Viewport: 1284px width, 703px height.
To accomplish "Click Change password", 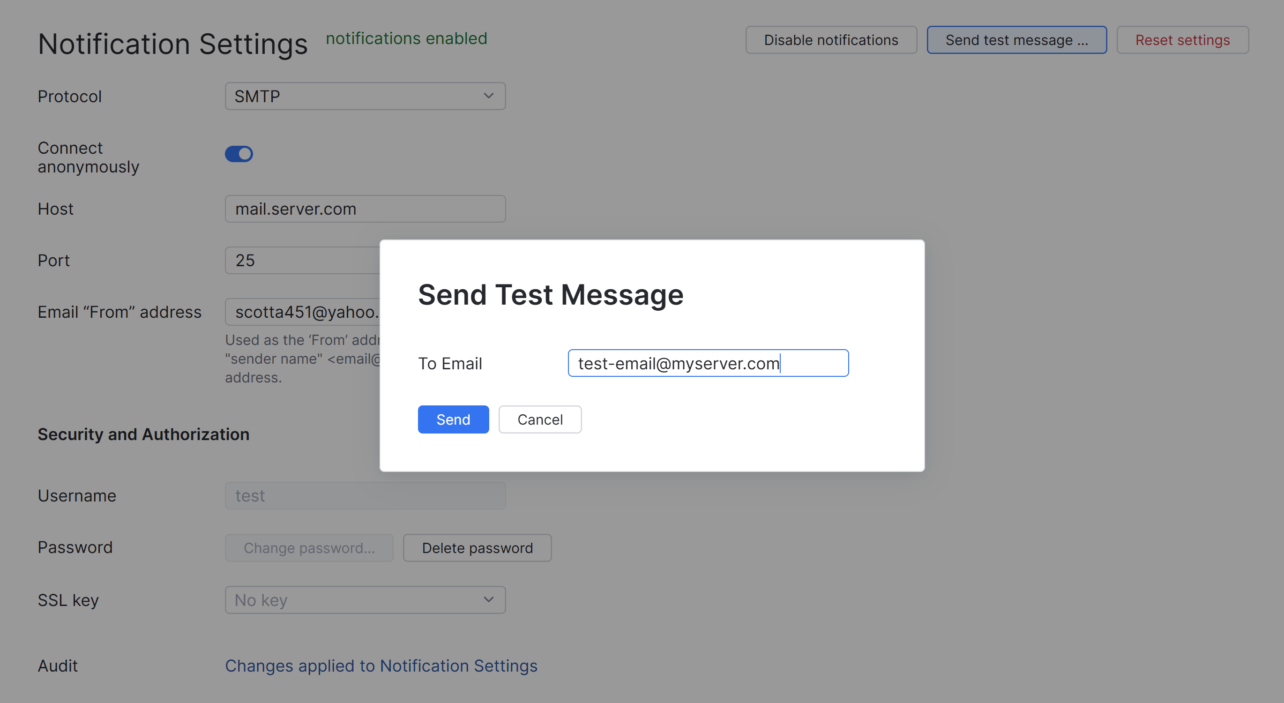I will pyautogui.click(x=309, y=547).
